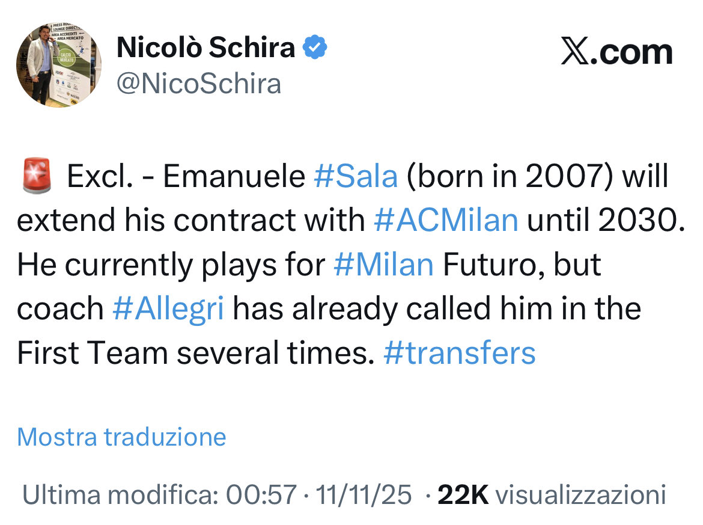The width and height of the screenshot is (703, 525).
Task: Open Nicolò Schira's profile photo
Action: tap(58, 64)
